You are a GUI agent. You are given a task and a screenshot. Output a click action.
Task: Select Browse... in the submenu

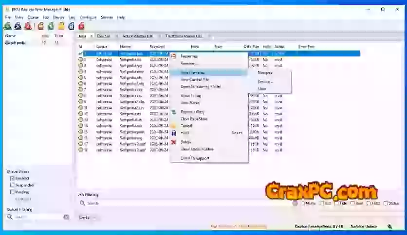click(265, 82)
